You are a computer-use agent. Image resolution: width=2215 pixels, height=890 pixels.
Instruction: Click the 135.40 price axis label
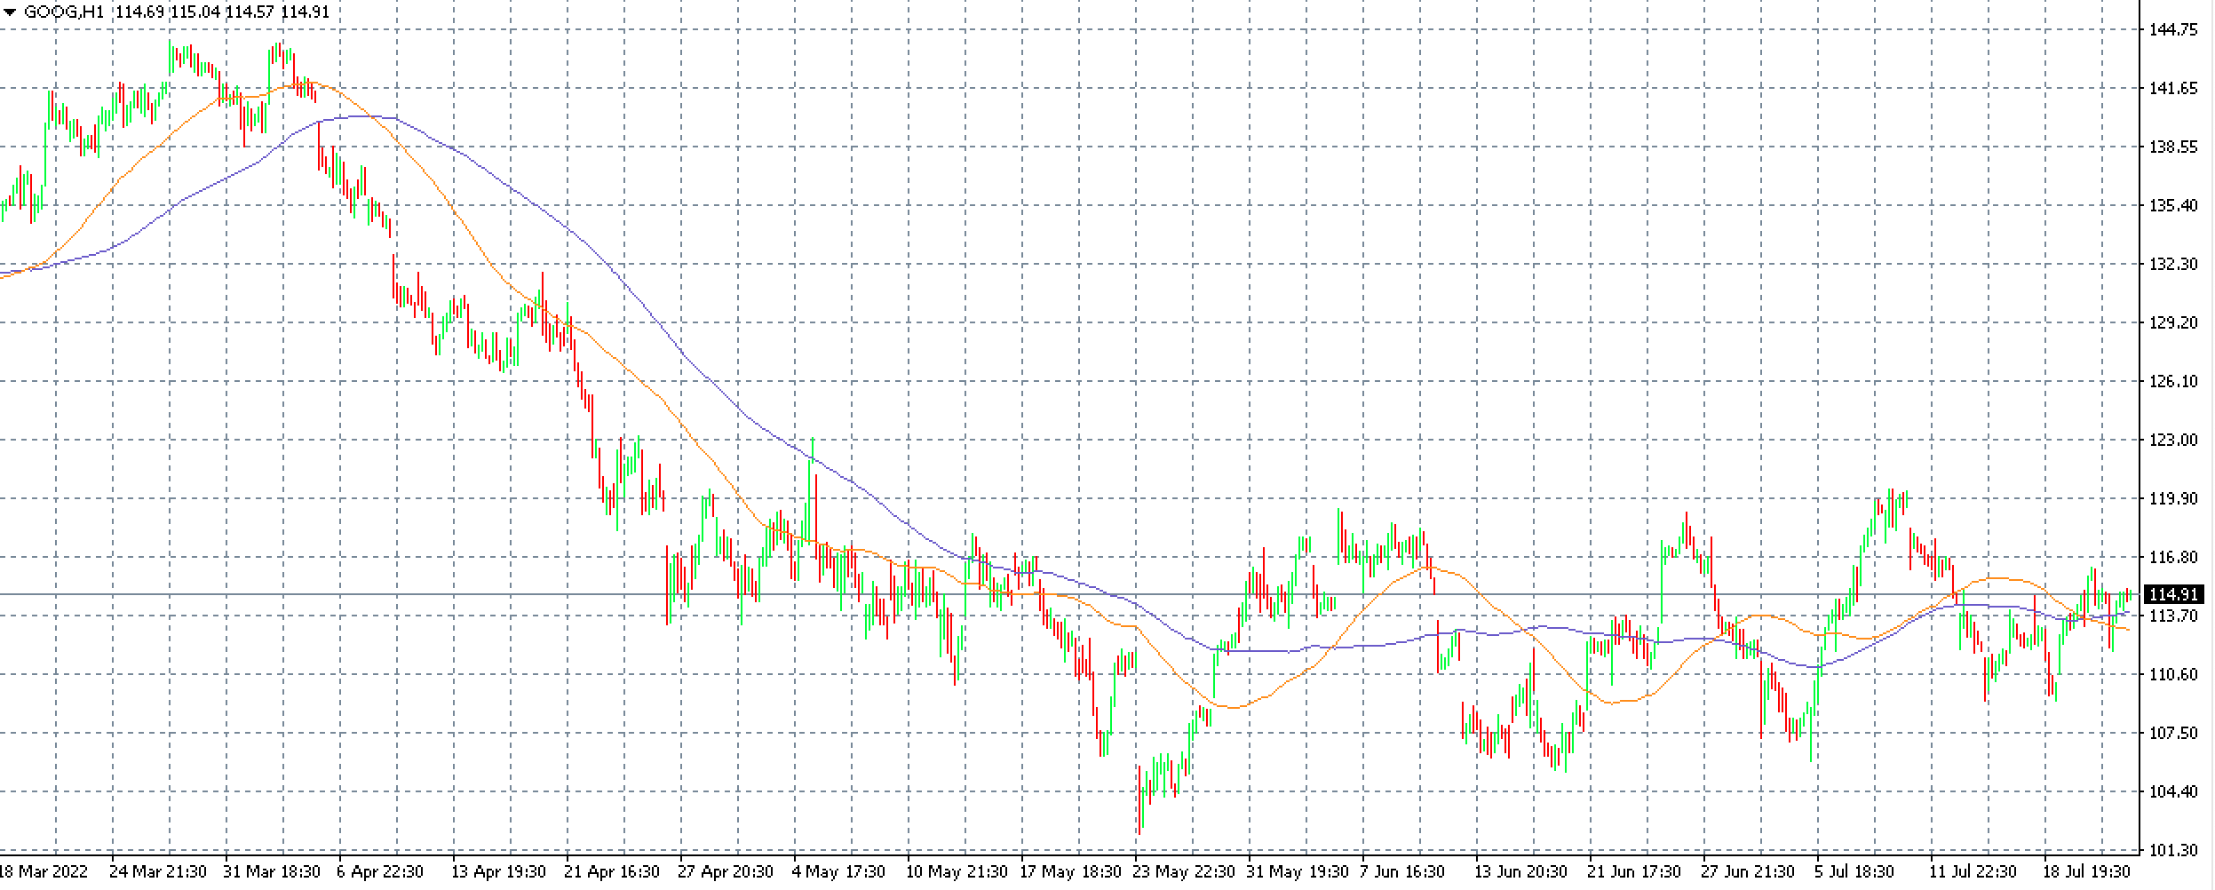point(2173,205)
